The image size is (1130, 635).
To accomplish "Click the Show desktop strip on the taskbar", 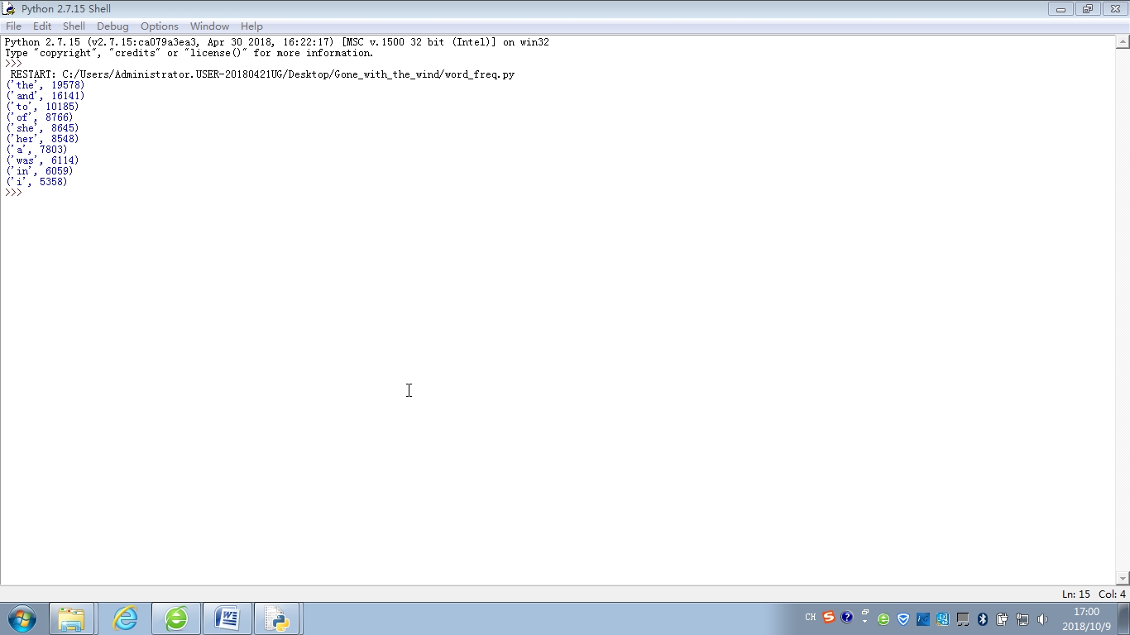I will [1124, 618].
